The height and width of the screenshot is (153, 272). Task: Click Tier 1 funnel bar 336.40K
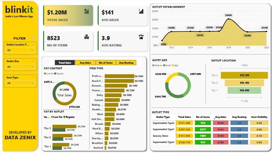[244, 90]
